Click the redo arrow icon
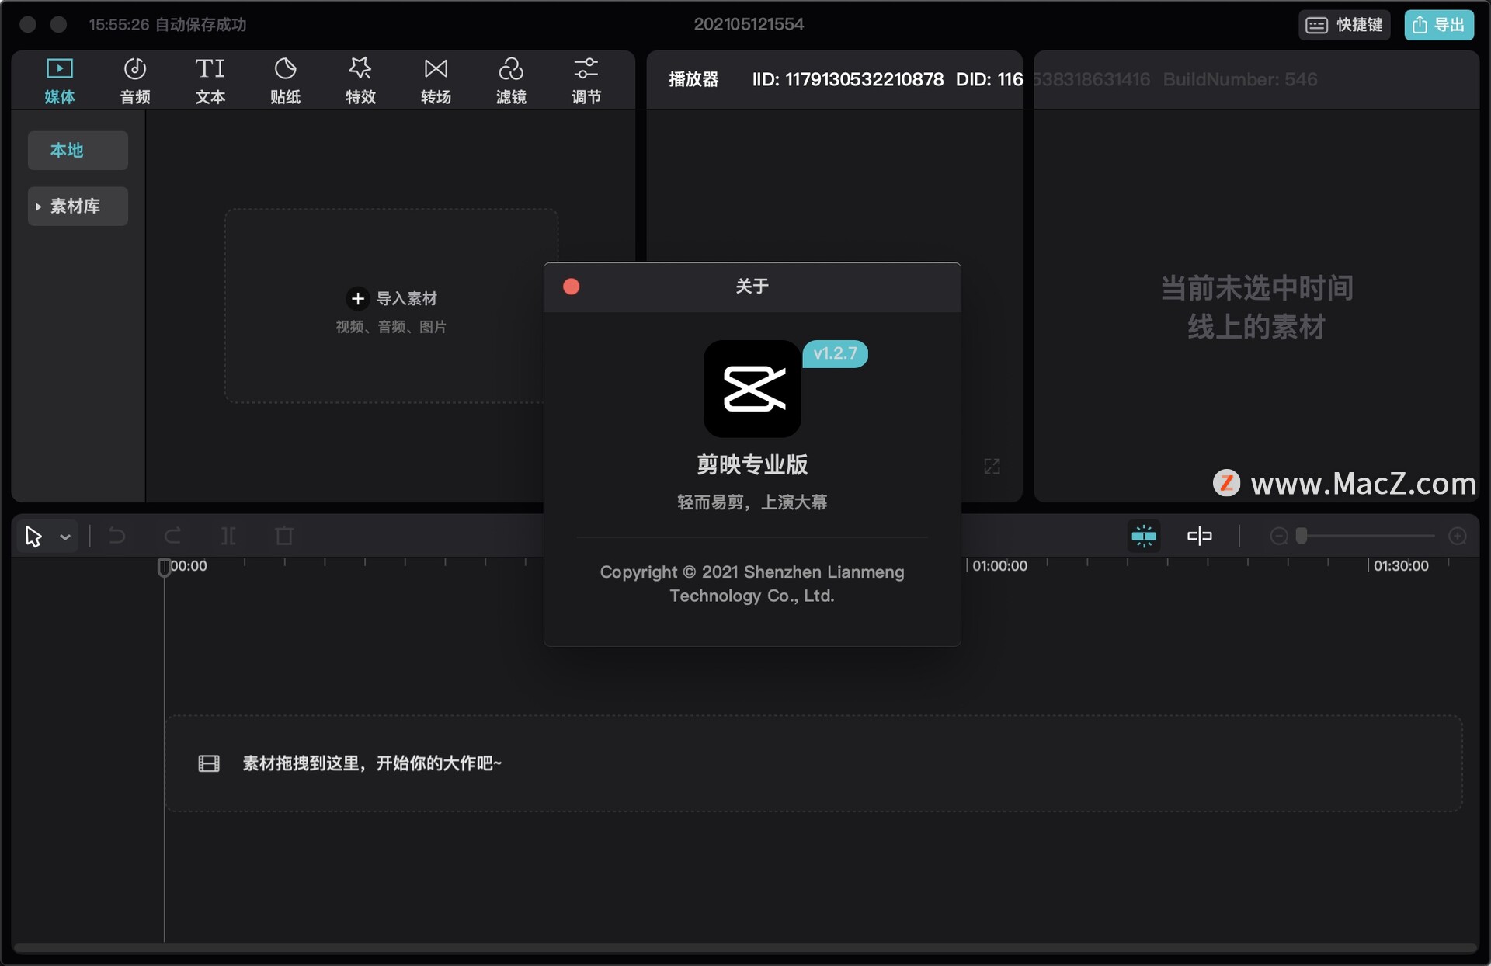The width and height of the screenshot is (1491, 966). [172, 536]
